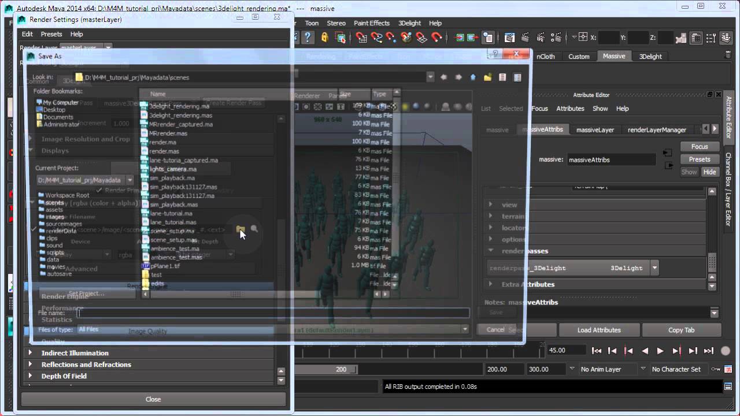The image size is (740, 416).
Task: Play the animation forwards
Action: [660, 351]
